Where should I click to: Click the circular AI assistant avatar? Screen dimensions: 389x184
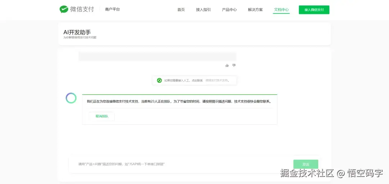[71, 98]
